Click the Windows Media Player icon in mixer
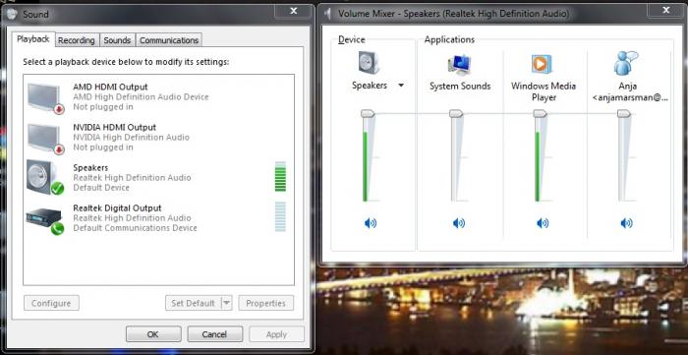The image size is (688, 355). (542, 64)
